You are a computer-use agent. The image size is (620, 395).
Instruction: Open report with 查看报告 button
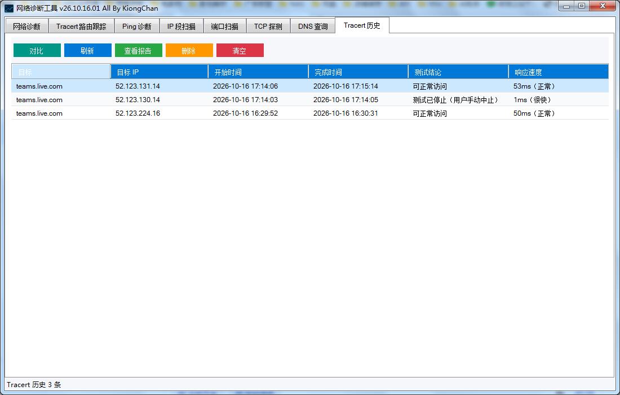(139, 50)
